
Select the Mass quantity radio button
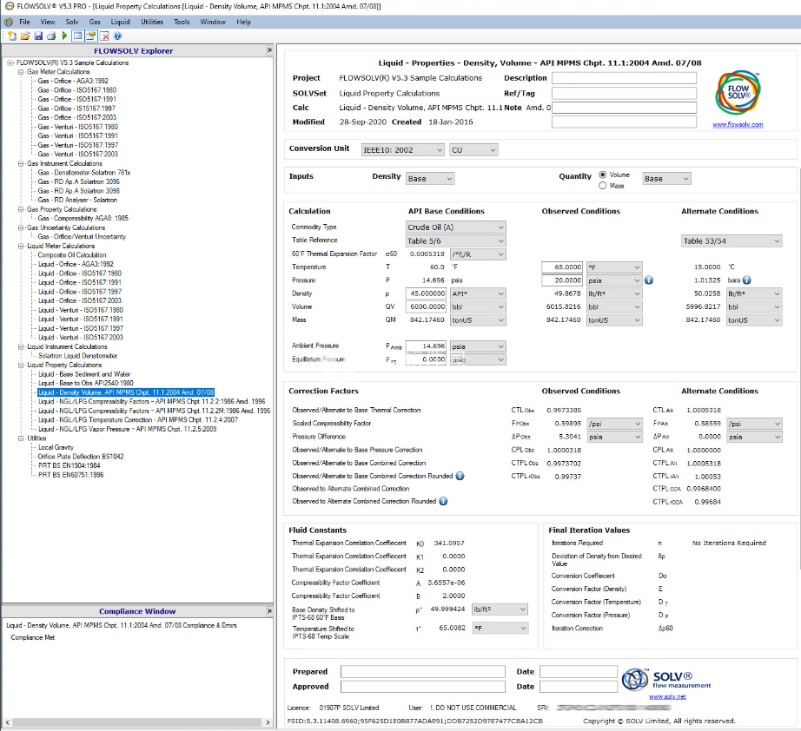(603, 186)
